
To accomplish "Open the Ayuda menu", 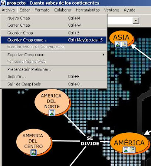I will (129, 10).
